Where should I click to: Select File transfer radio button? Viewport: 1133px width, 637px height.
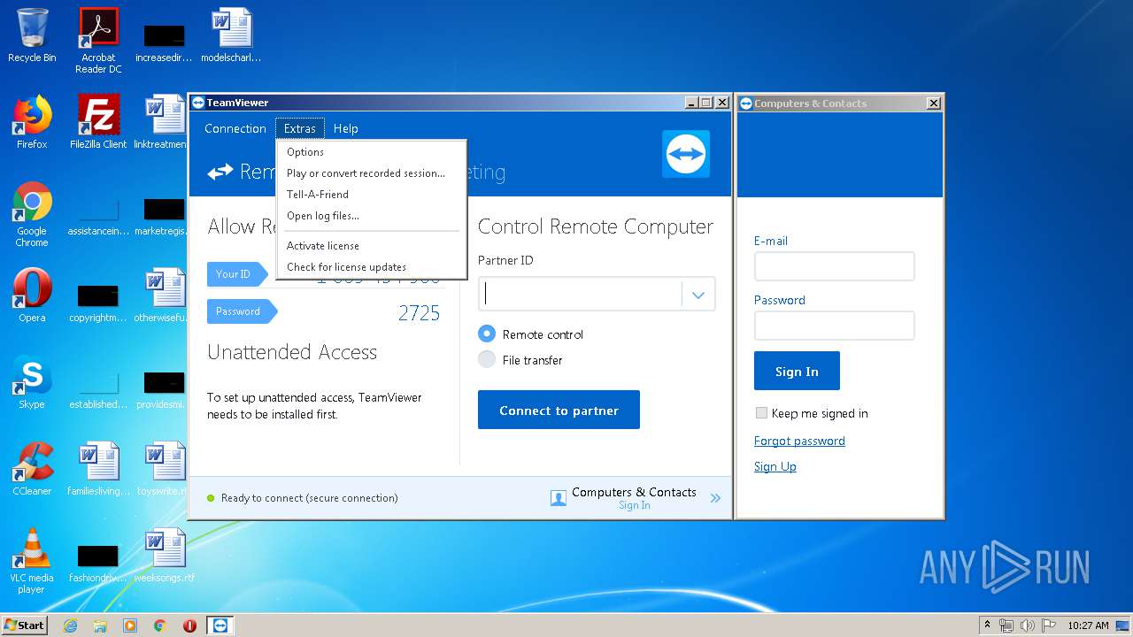(486, 360)
